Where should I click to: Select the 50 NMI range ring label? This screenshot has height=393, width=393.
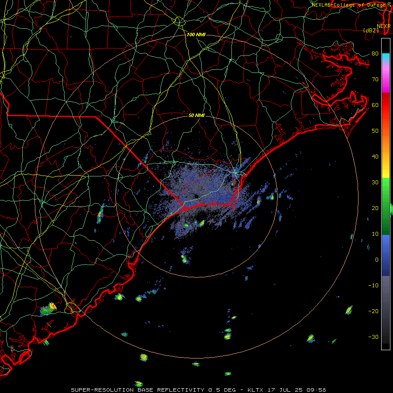pyautogui.click(x=196, y=115)
